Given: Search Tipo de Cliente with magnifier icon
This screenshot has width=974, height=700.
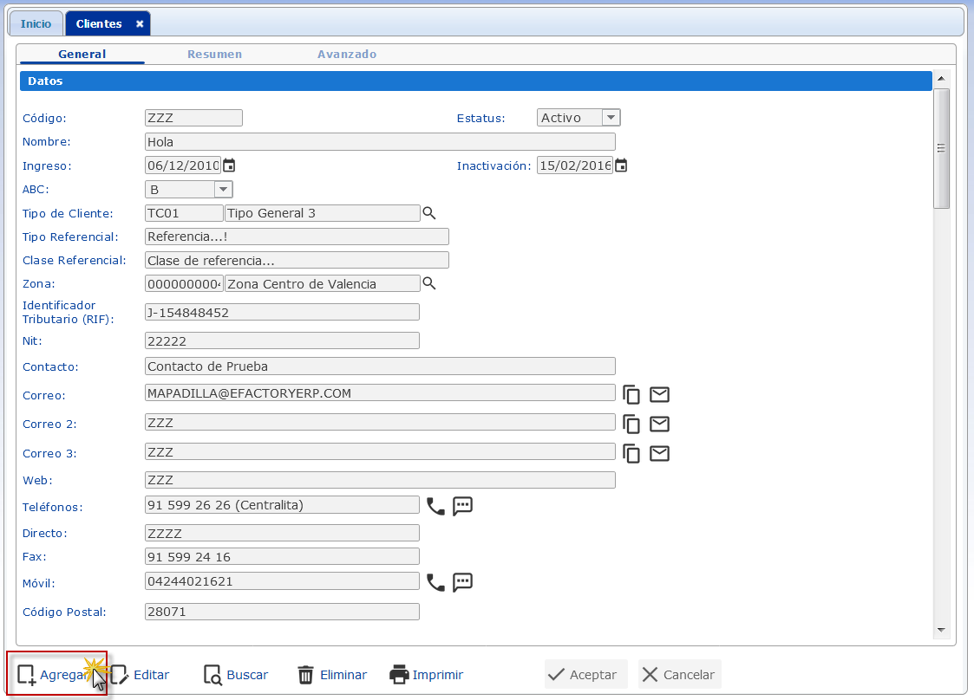Looking at the screenshot, I should tap(428, 212).
